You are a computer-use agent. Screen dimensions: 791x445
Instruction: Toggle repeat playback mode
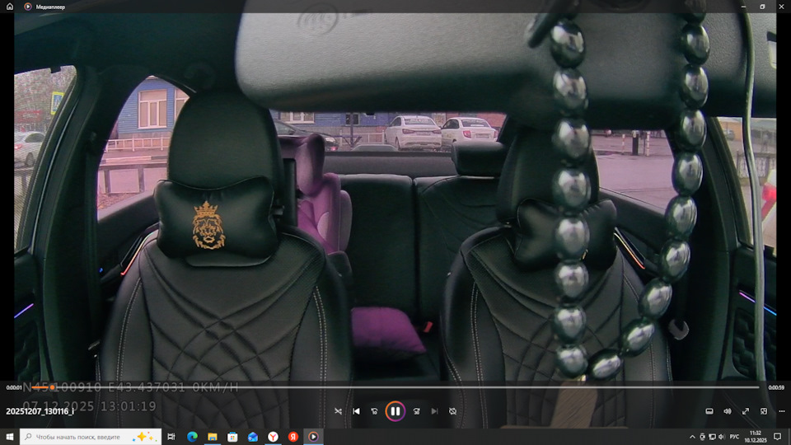(x=453, y=411)
